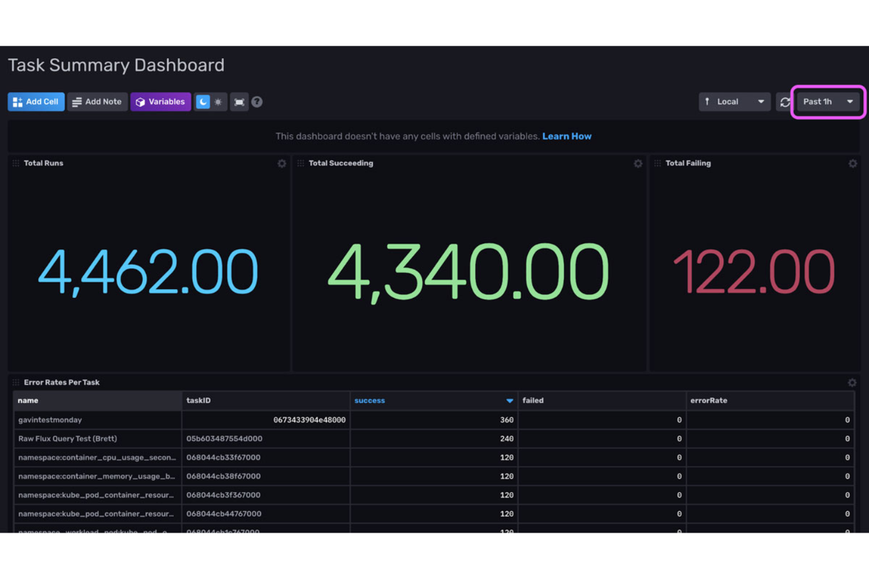Open the Total Failing panel settings gear
The image size is (869, 579).
853,164
